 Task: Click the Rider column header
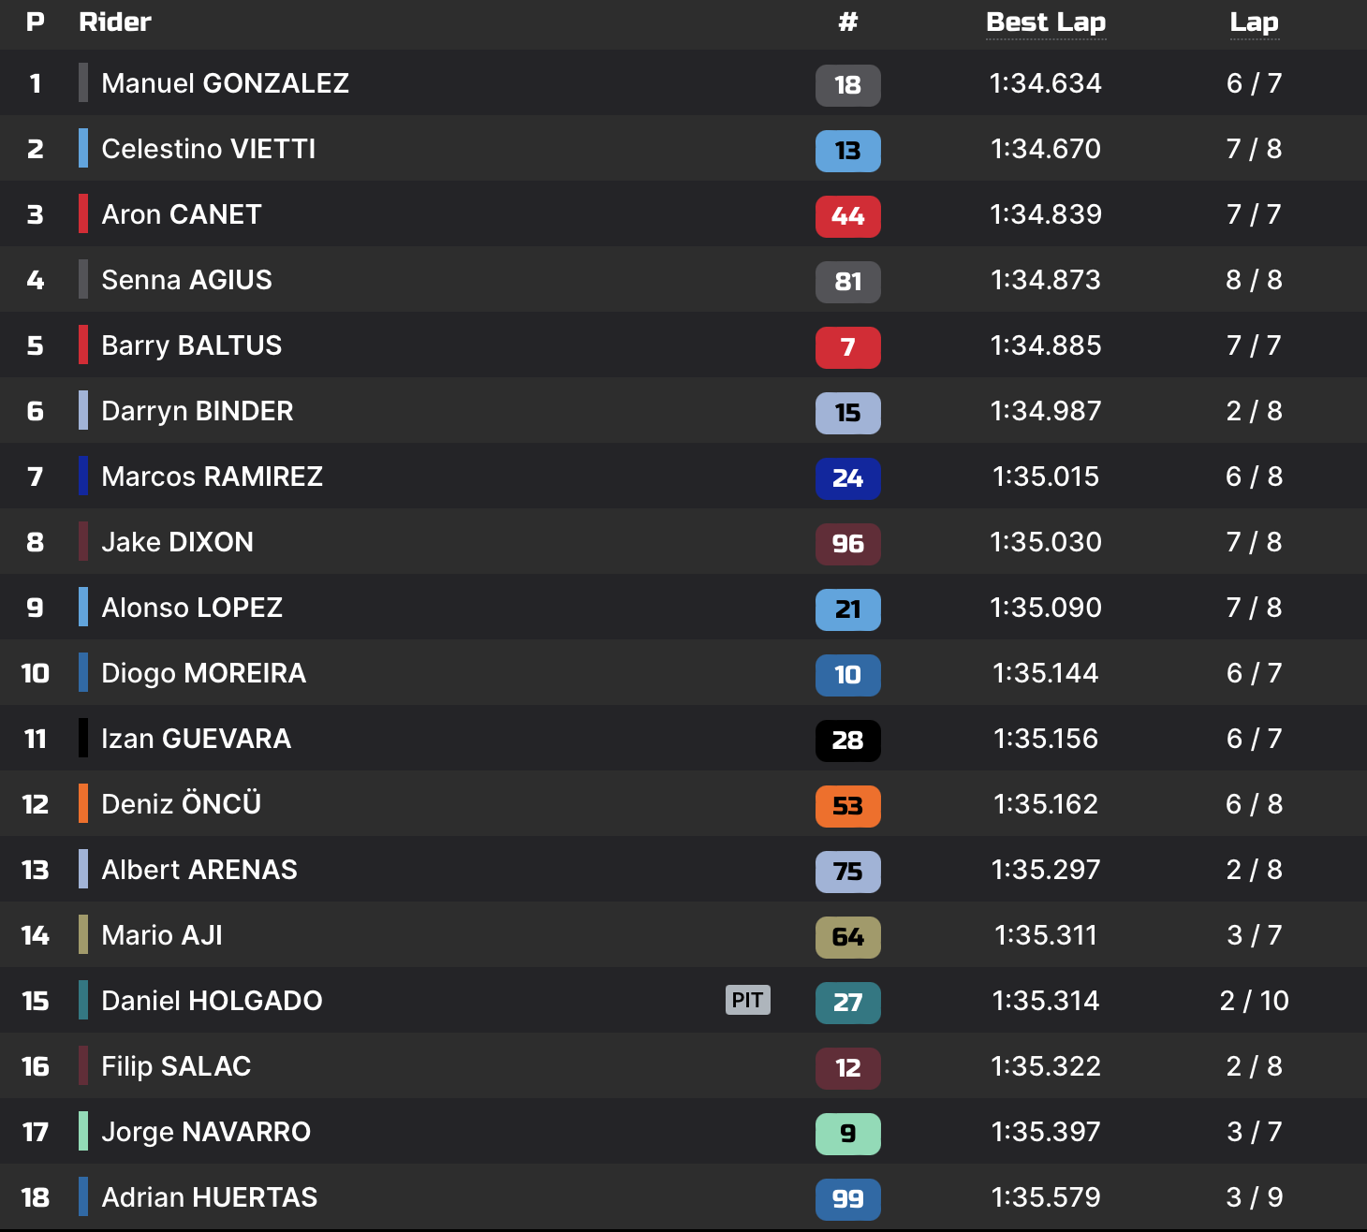tap(114, 22)
